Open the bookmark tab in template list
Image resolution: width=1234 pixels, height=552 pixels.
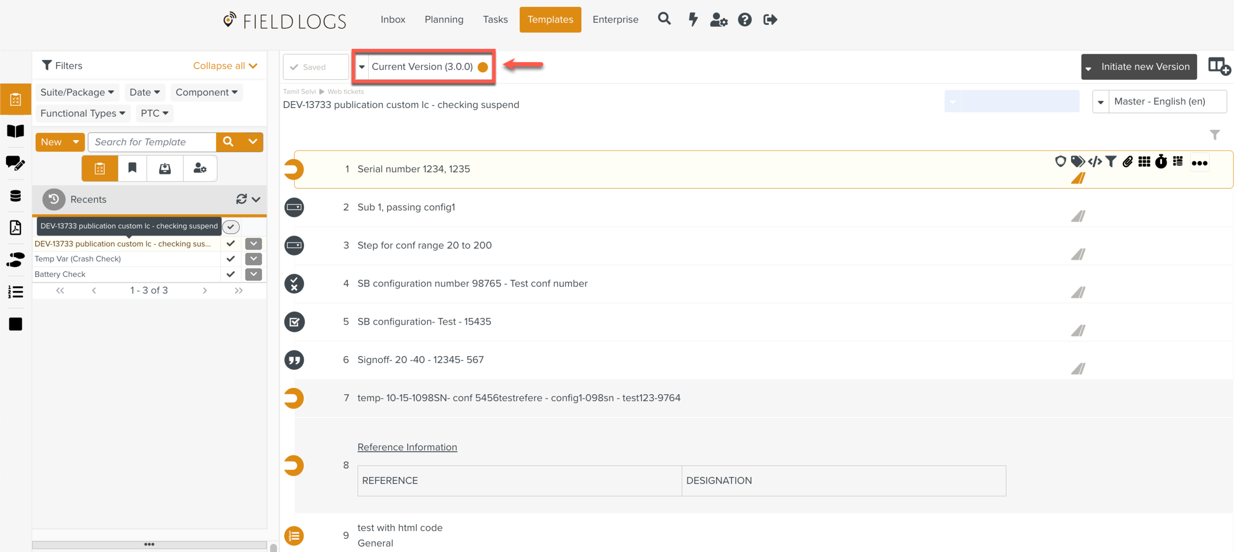132,168
